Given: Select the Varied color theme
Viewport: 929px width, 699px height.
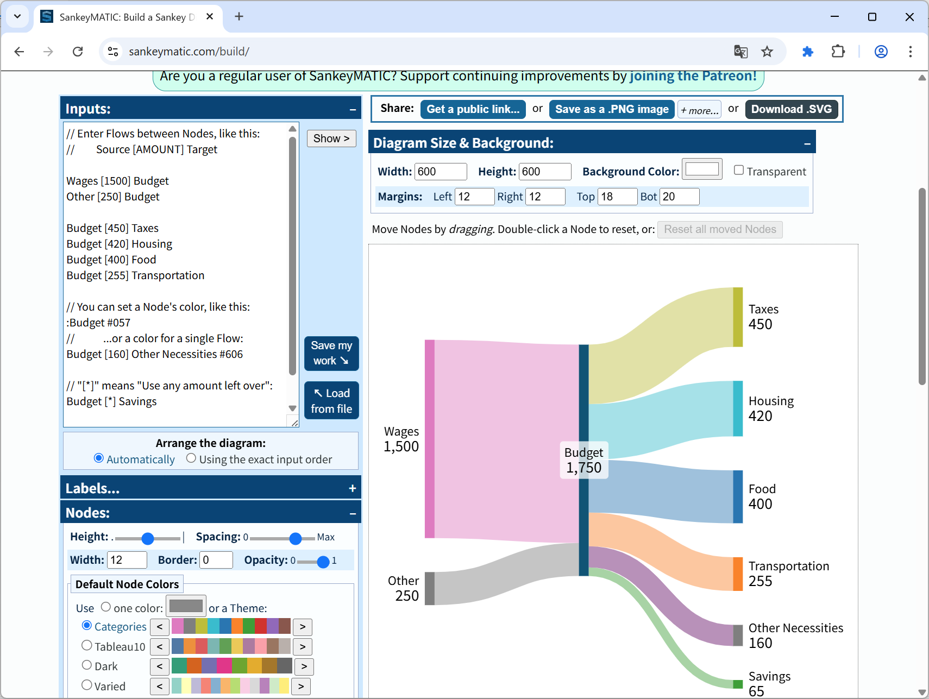Looking at the screenshot, I should click(87, 685).
